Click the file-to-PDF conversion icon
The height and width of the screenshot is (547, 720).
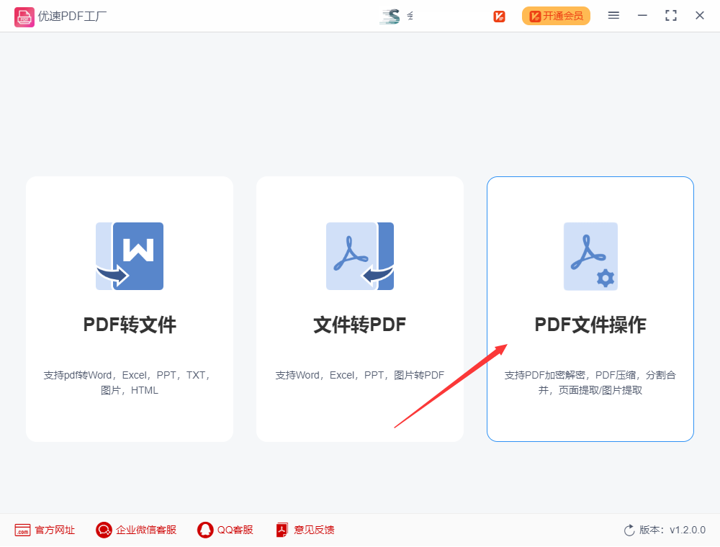360,256
